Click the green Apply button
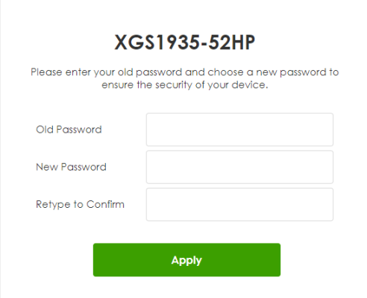 [x=186, y=260]
